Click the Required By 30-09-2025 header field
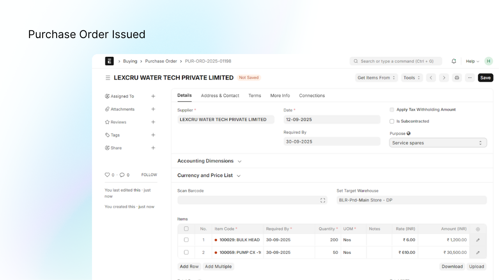499x280 pixels. 332,142
